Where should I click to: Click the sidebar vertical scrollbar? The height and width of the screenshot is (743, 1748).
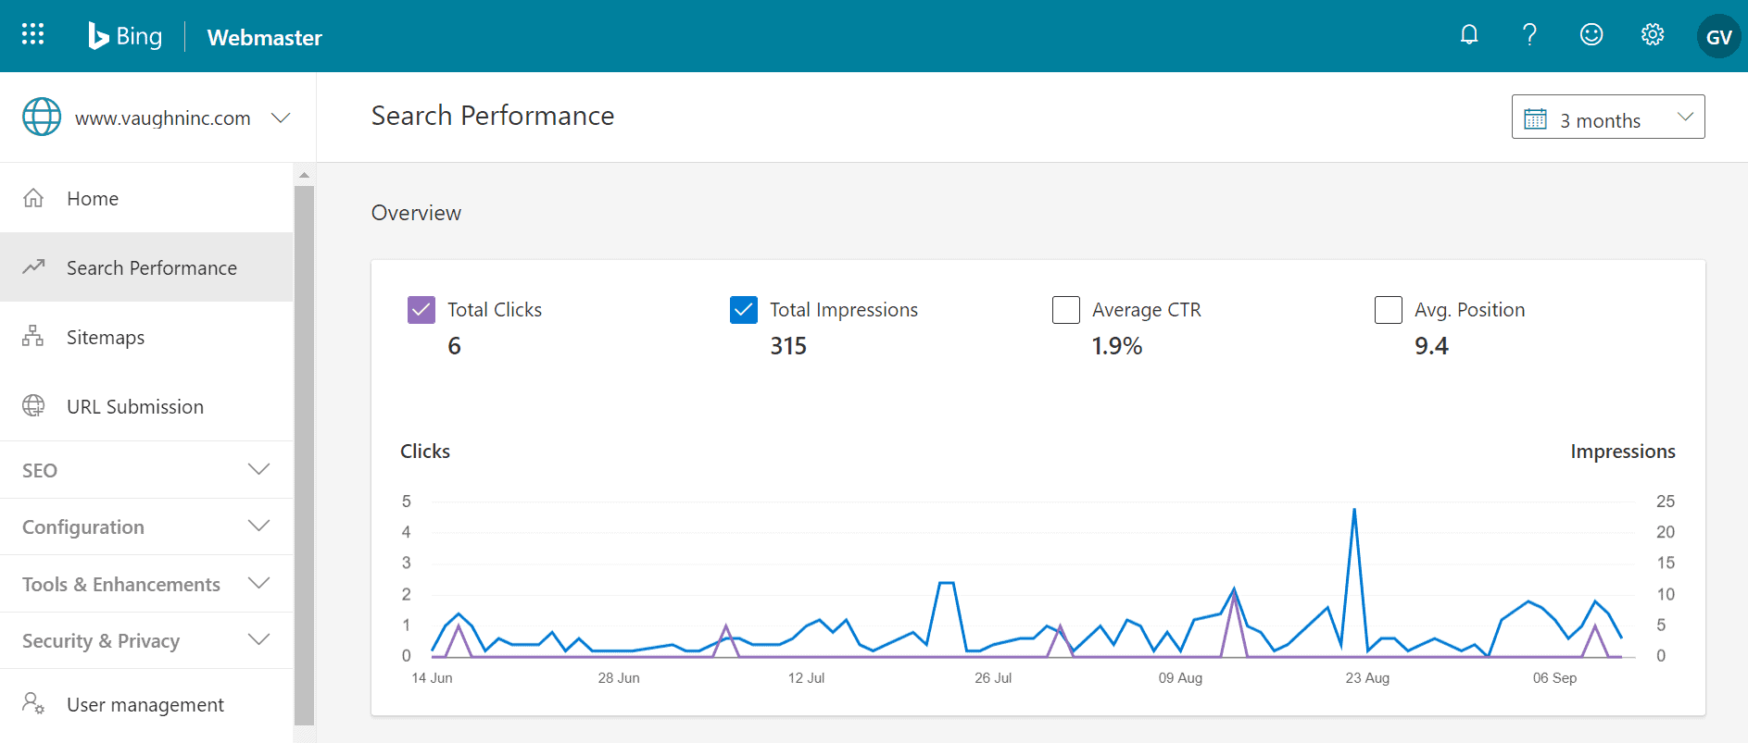pyautogui.click(x=304, y=453)
